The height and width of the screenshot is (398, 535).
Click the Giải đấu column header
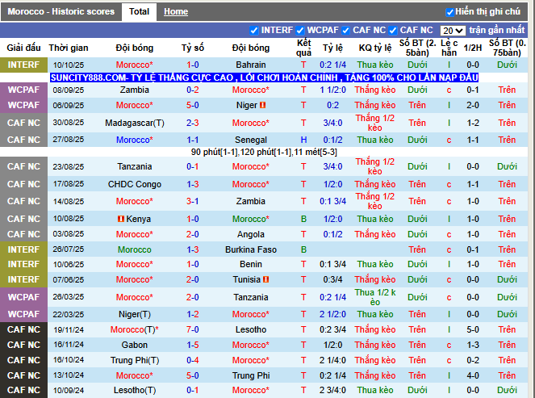pyautogui.click(x=23, y=48)
